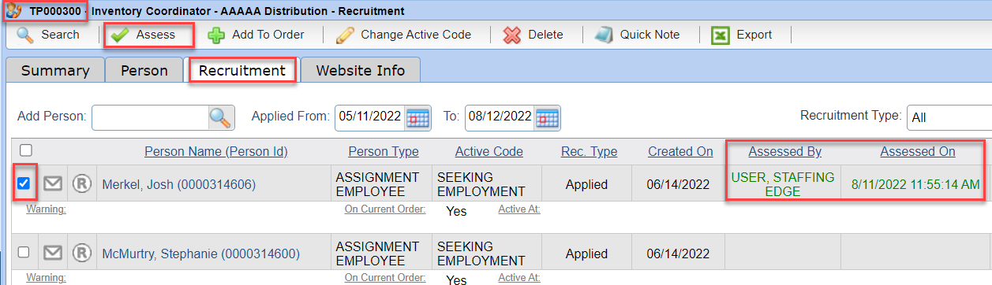992x285 pixels.
Task: Click the Delete toolbar button
Action: click(x=533, y=35)
